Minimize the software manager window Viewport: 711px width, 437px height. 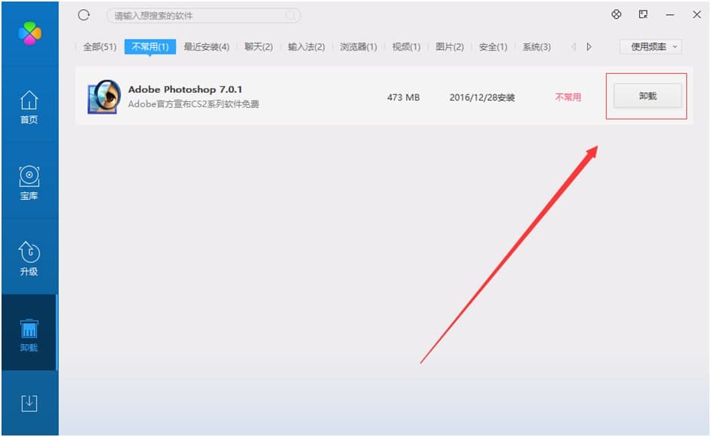pos(669,15)
